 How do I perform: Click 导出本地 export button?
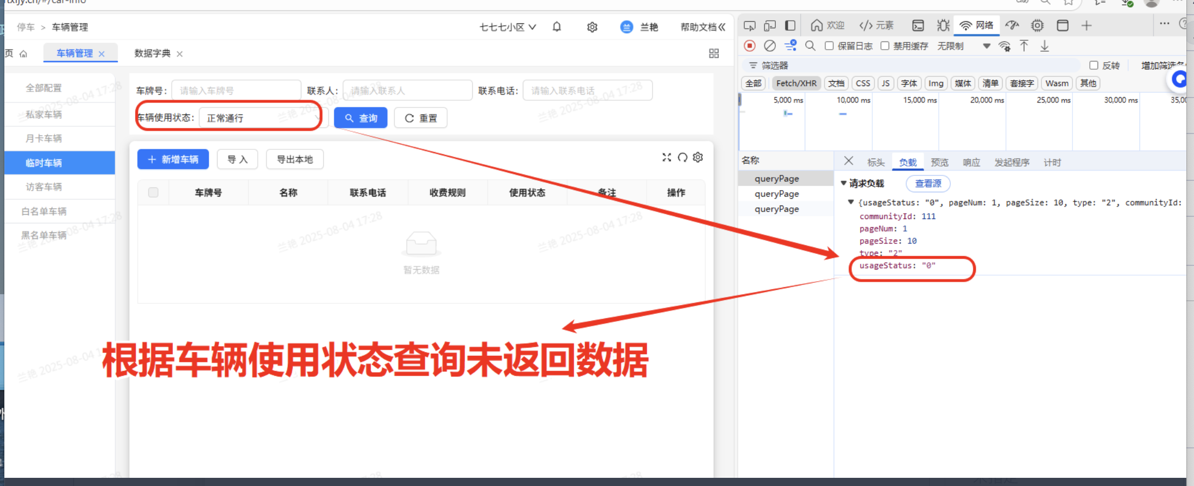(294, 159)
